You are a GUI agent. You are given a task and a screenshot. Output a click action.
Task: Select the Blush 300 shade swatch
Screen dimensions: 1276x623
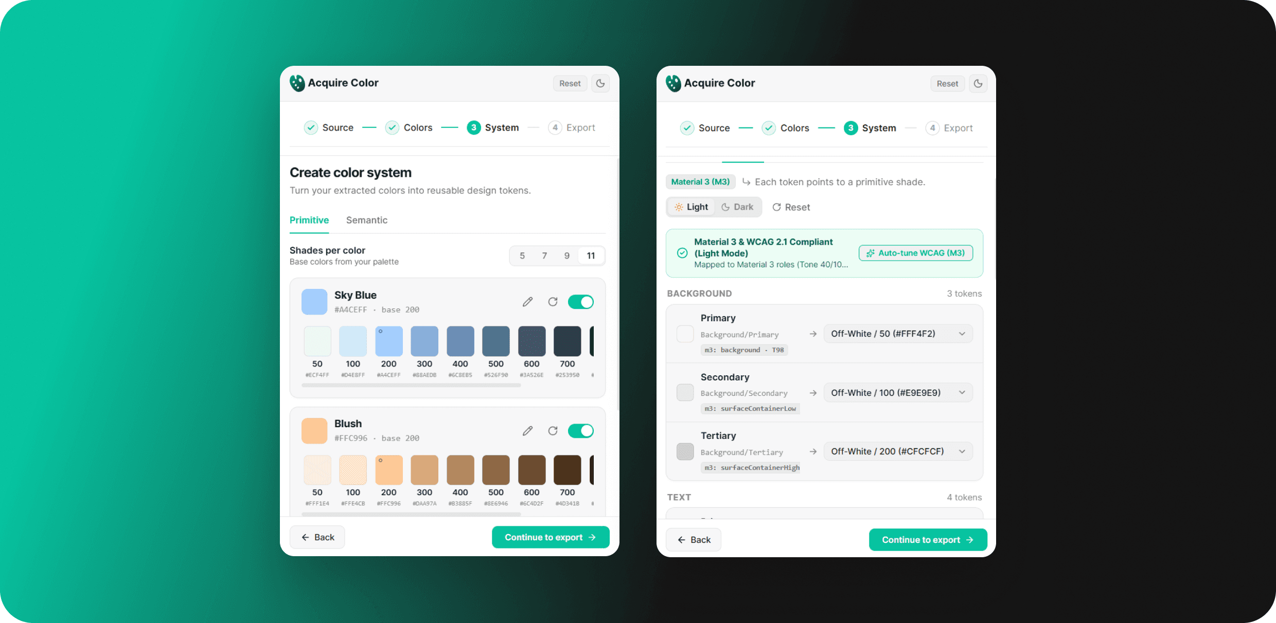424,470
